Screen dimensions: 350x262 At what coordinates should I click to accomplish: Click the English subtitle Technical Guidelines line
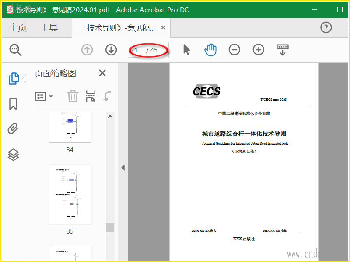tap(245, 143)
